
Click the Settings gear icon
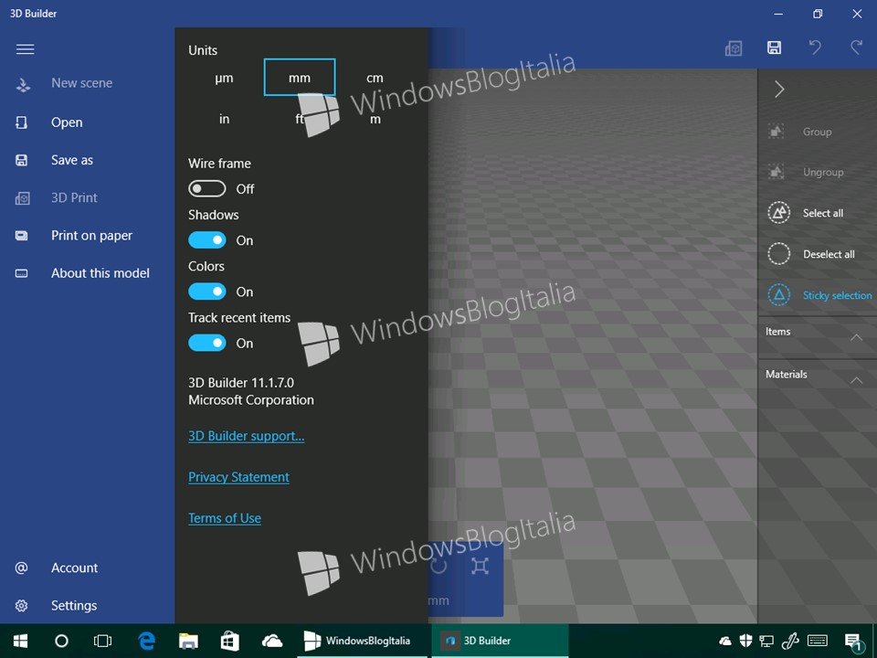(21, 605)
